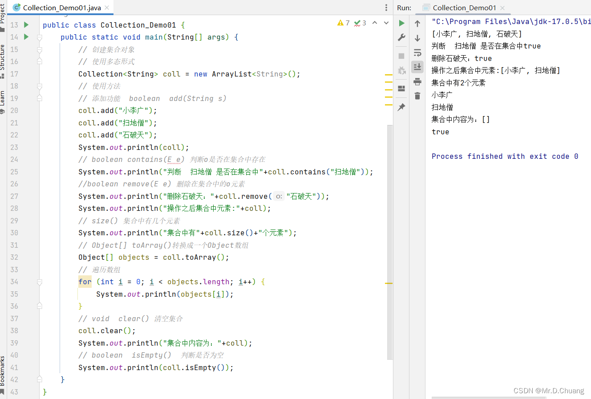
Task: Click the 'o:' parameter hint on line 27
Action: (x=279, y=196)
